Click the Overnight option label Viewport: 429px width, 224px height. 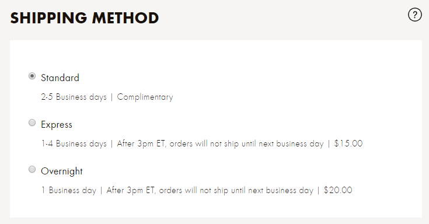pyautogui.click(x=61, y=171)
